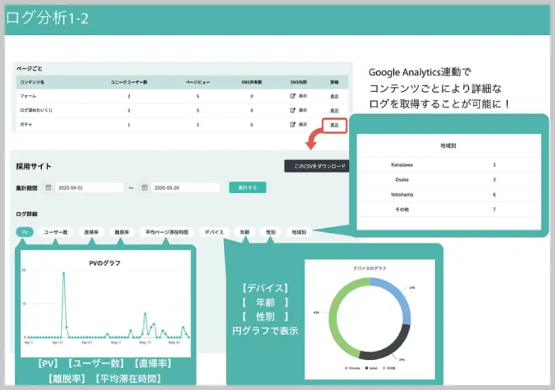Screen dimensions: 555x390
Task: Show the 平均ページ滞在時間 tab
Action: pyautogui.click(x=167, y=232)
